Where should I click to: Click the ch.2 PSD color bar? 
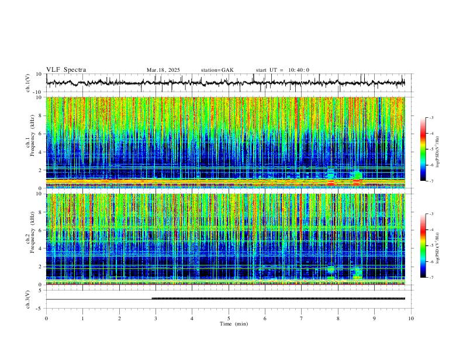point(423,246)
